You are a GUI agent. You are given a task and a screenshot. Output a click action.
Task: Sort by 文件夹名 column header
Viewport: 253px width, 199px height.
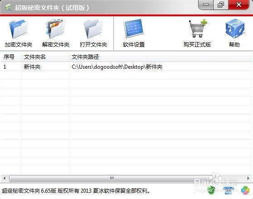click(45, 57)
